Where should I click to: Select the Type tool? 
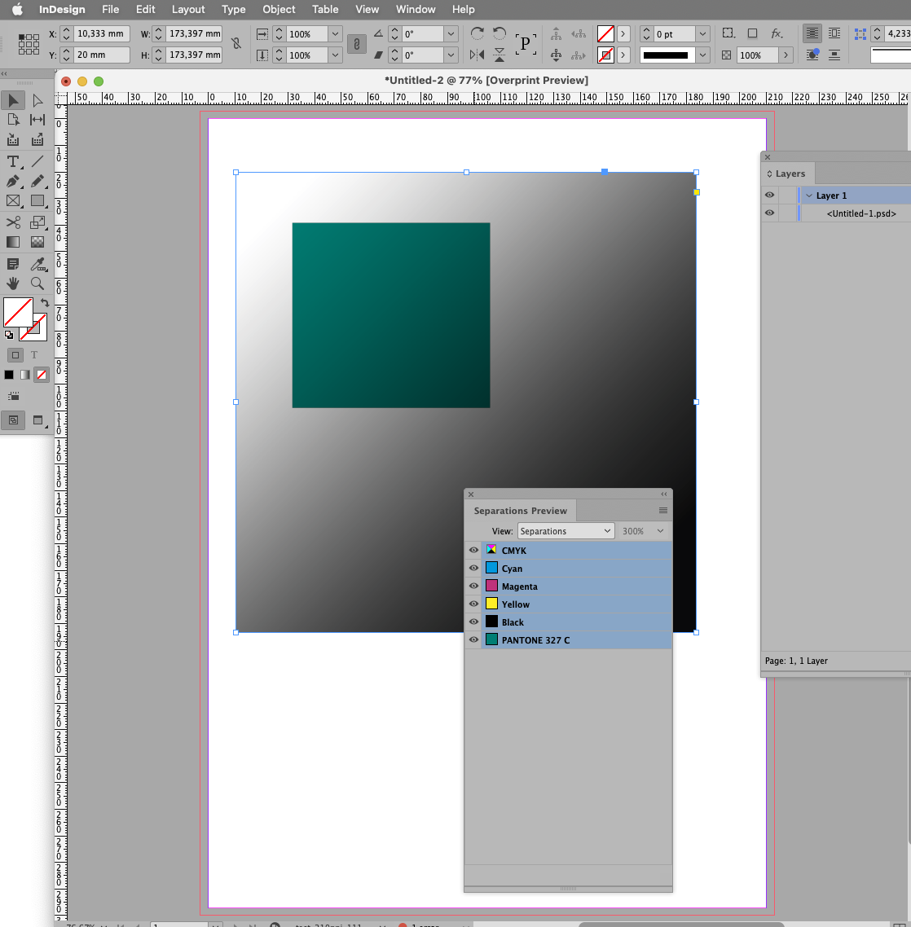tap(13, 161)
